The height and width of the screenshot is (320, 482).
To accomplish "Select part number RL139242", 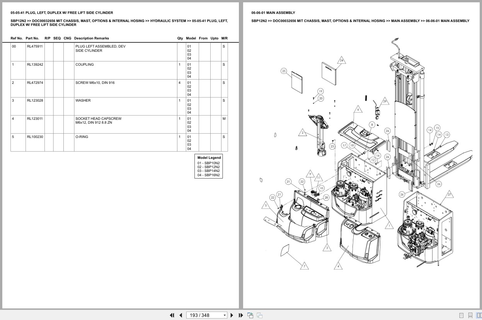I will (x=35, y=65).
